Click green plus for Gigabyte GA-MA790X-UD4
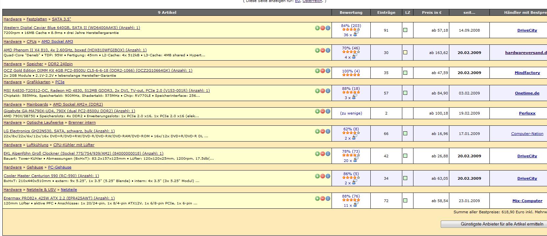Viewport: 547px width, 236px height. 317,111
